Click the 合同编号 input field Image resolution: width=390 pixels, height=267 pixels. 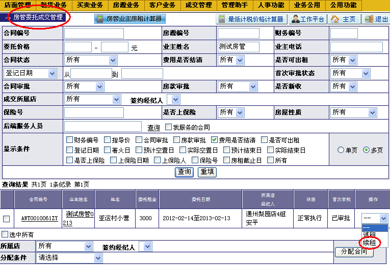94,33
